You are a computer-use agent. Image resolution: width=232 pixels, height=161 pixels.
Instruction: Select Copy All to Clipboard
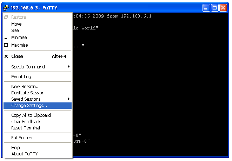(38, 115)
